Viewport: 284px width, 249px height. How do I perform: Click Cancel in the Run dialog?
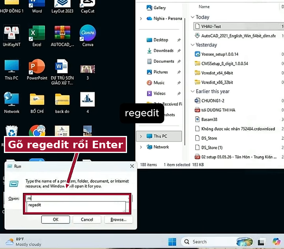click(x=87, y=220)
